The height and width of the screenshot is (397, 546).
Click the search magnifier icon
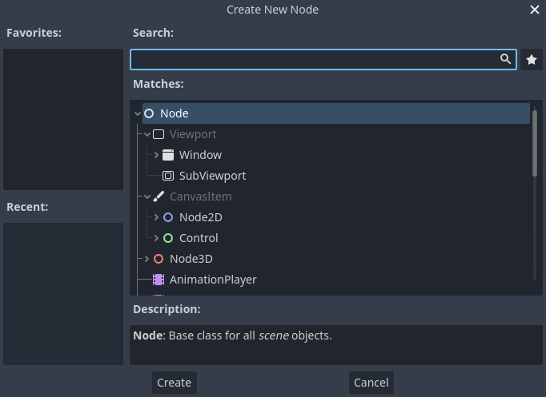coord(505,59)
